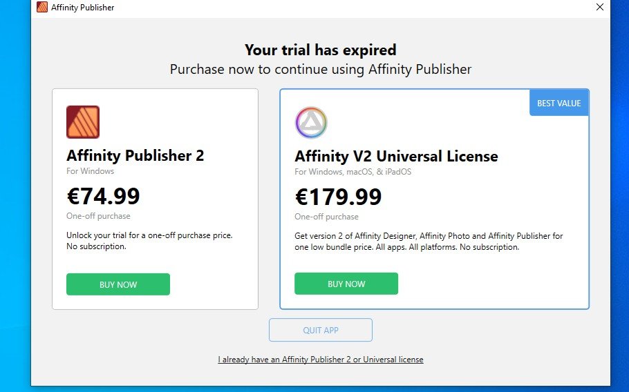Click the BEST VALUE badge
The width and height of the screenshot is (629, 392).
coord(559,103)
